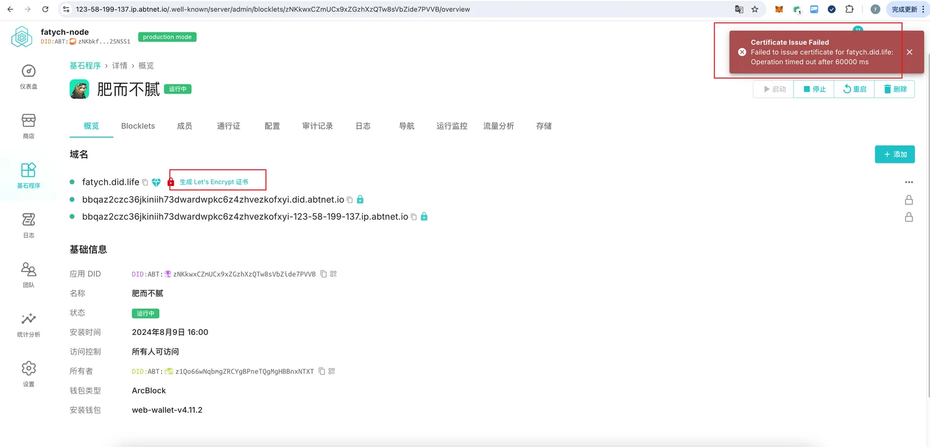Show QR code for the 所有者 DID
The height and width of the screenshot is (447, 930).
tap(332, 371)
